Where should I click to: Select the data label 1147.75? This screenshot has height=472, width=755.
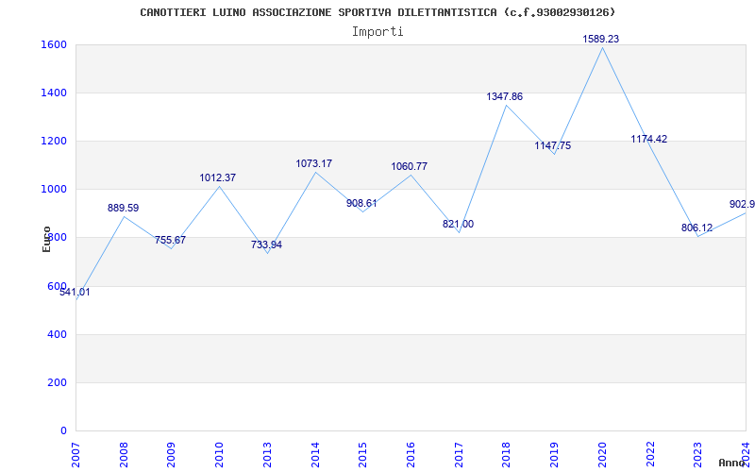click(552, 145)
